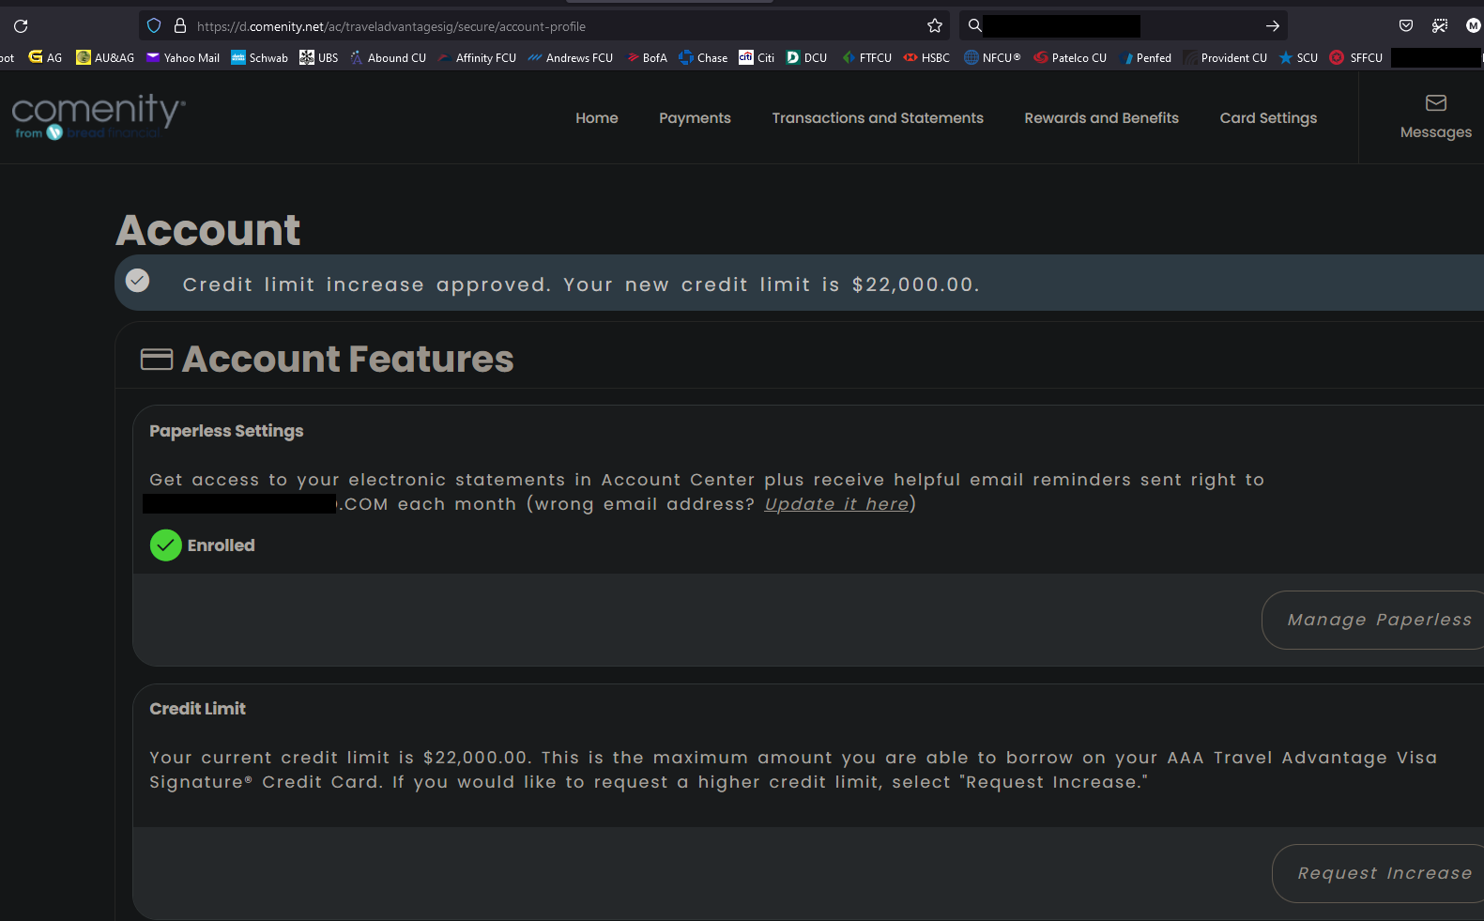Open the FTFCU bookmark
1484x921 pixels.
tap(866, 57)
